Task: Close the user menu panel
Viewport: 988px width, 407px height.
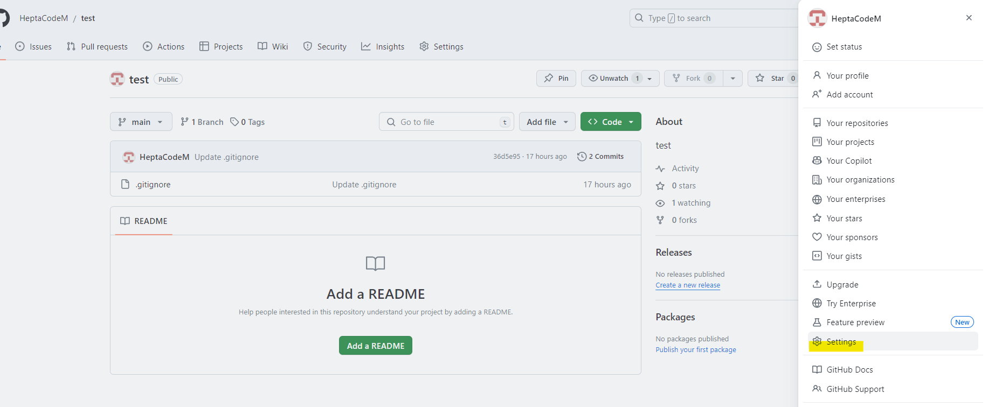Action: [969, 18]
